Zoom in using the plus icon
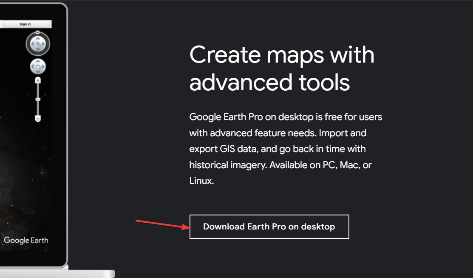 pos(38,80)
